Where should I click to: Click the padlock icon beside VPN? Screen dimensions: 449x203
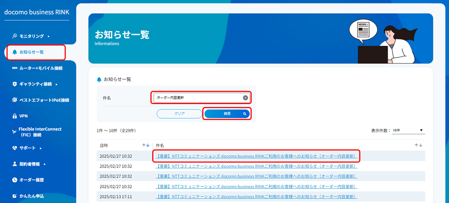[14, 116]
